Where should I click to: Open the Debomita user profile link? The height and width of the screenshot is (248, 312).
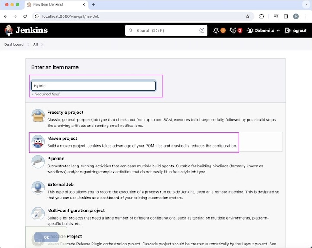click(x=264, y=31)
